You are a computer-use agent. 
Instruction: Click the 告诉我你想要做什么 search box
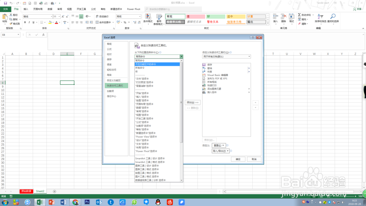173,9
